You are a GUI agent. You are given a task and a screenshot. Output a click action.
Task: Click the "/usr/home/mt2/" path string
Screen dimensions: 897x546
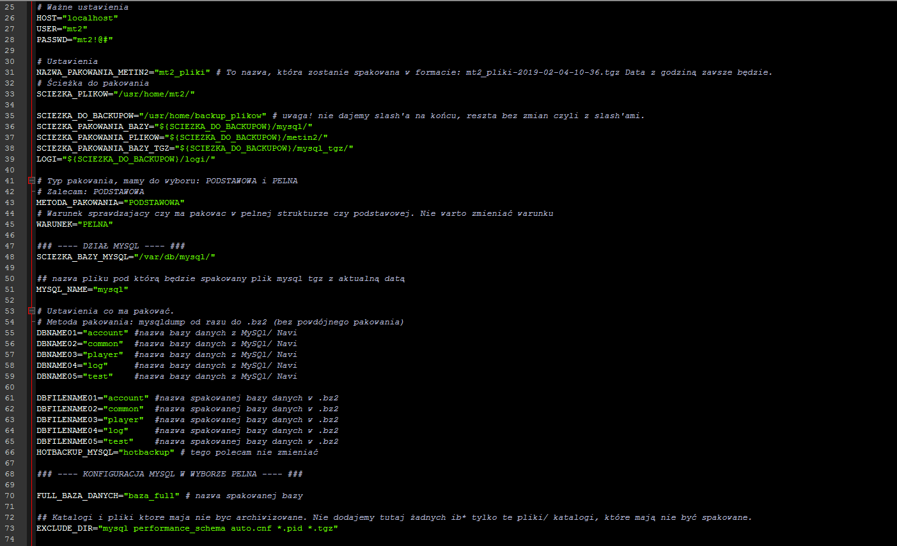pos(154,94)
